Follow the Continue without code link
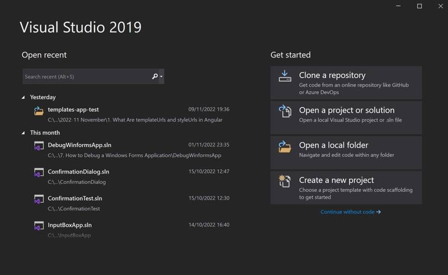This screenshot has width=448, height=275. [x=351, y=212]
